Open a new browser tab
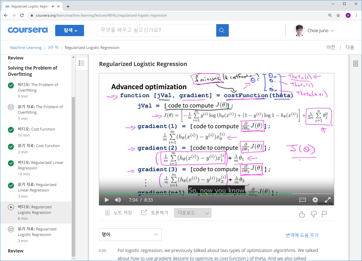Image resolution: width=362 pixels, height=261 pixels. pos(68,7)
